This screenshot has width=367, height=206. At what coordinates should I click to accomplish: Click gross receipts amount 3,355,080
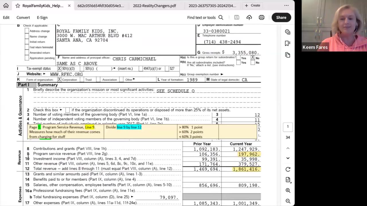246,53
